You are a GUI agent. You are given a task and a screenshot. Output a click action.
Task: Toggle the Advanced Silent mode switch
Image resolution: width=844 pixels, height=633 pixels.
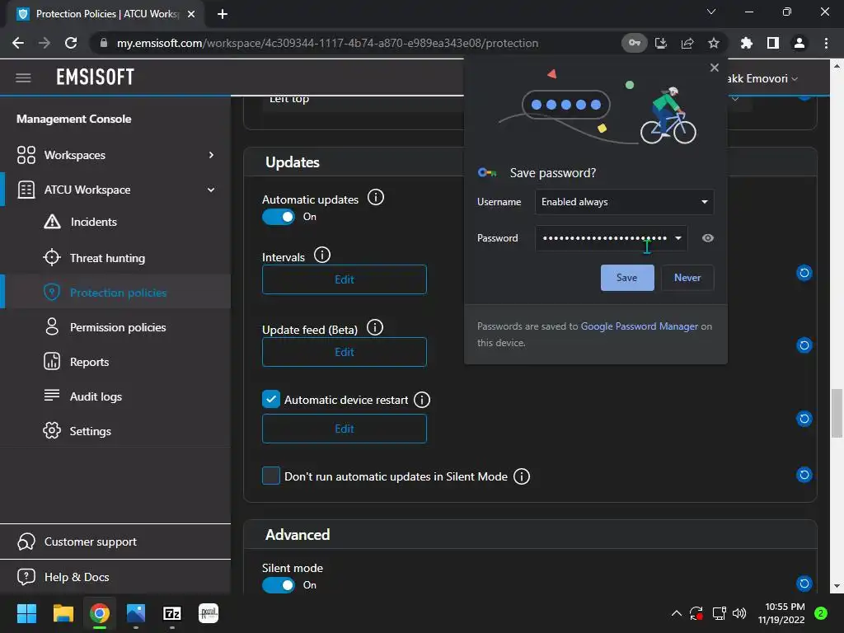[279, 585]
